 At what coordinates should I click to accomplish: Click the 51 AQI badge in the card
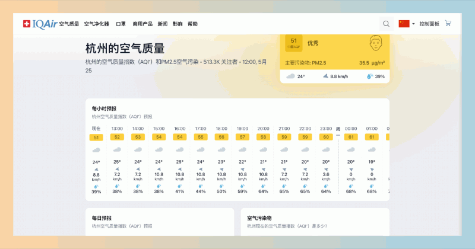293,43
